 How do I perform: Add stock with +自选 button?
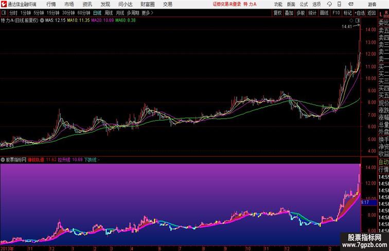[x=360, y=13]
